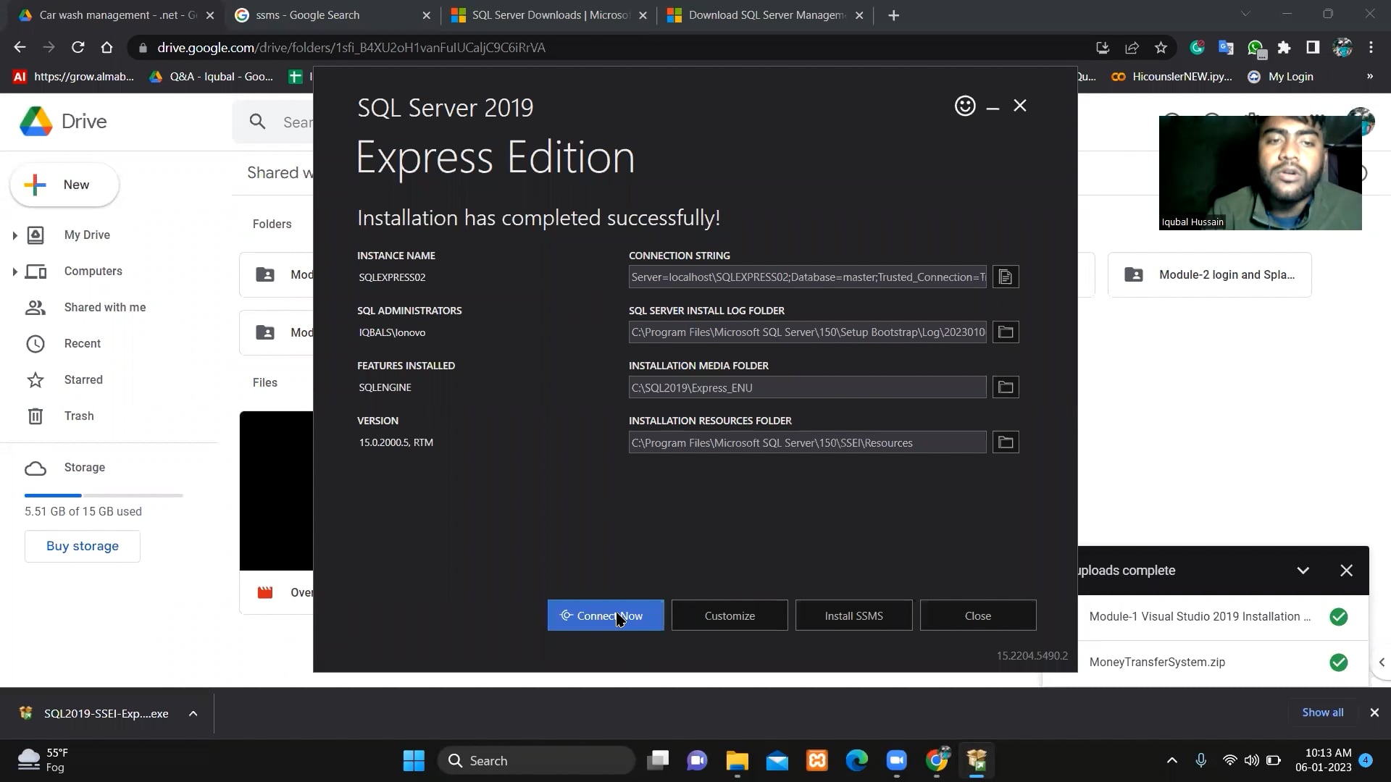Open Q&A - Iqubal bookmark

point(211,76)
